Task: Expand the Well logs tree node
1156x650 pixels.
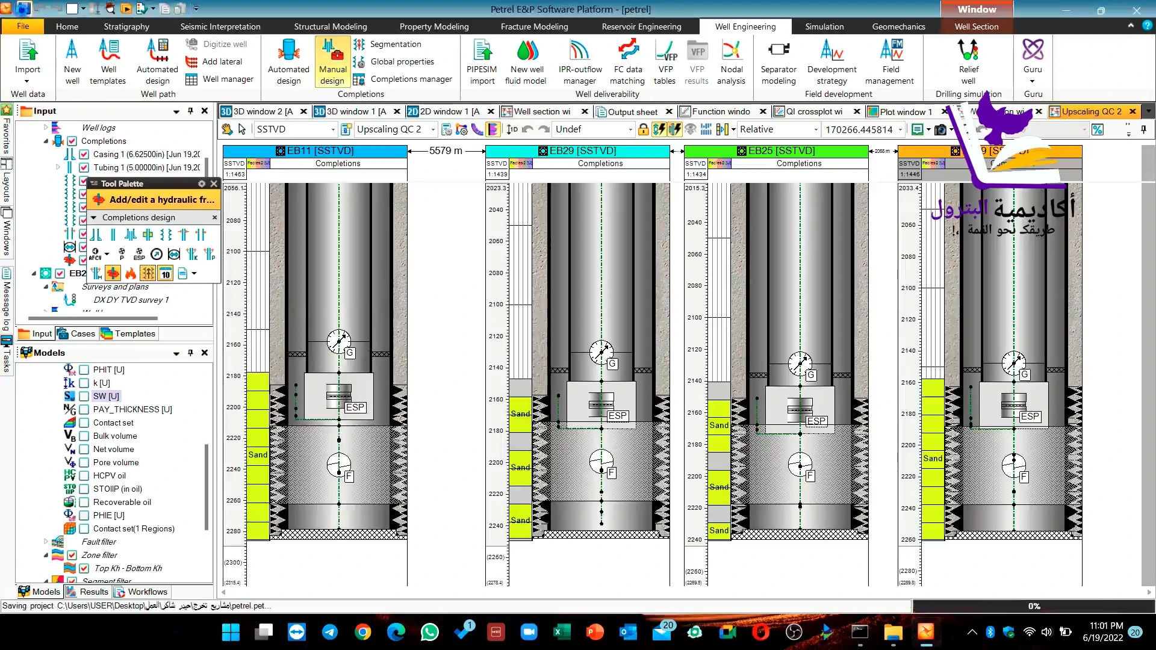Action: coord(46,128)
